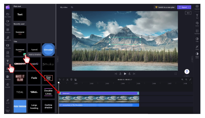Open the Adjust colors panel
The width and height of the screenshot is (205, 118).
(197, 55)
